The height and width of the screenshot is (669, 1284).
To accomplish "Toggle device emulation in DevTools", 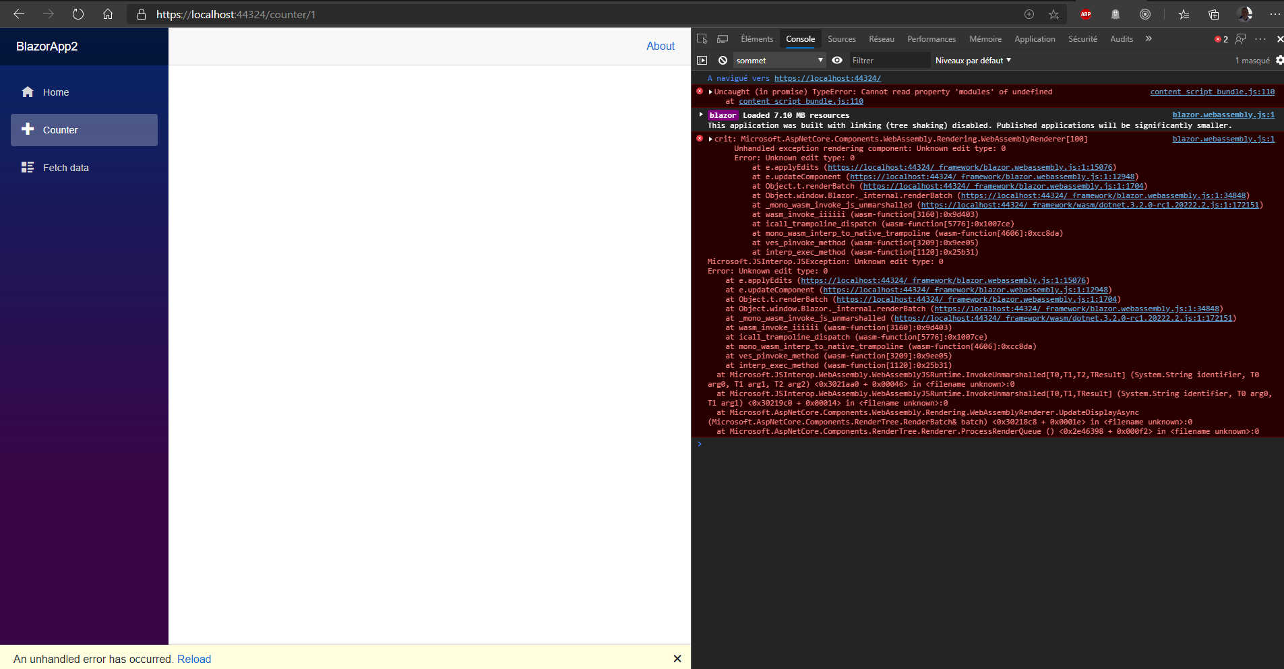I will coord(723,39).
